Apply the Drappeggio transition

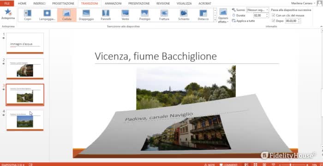pos(86,15)
